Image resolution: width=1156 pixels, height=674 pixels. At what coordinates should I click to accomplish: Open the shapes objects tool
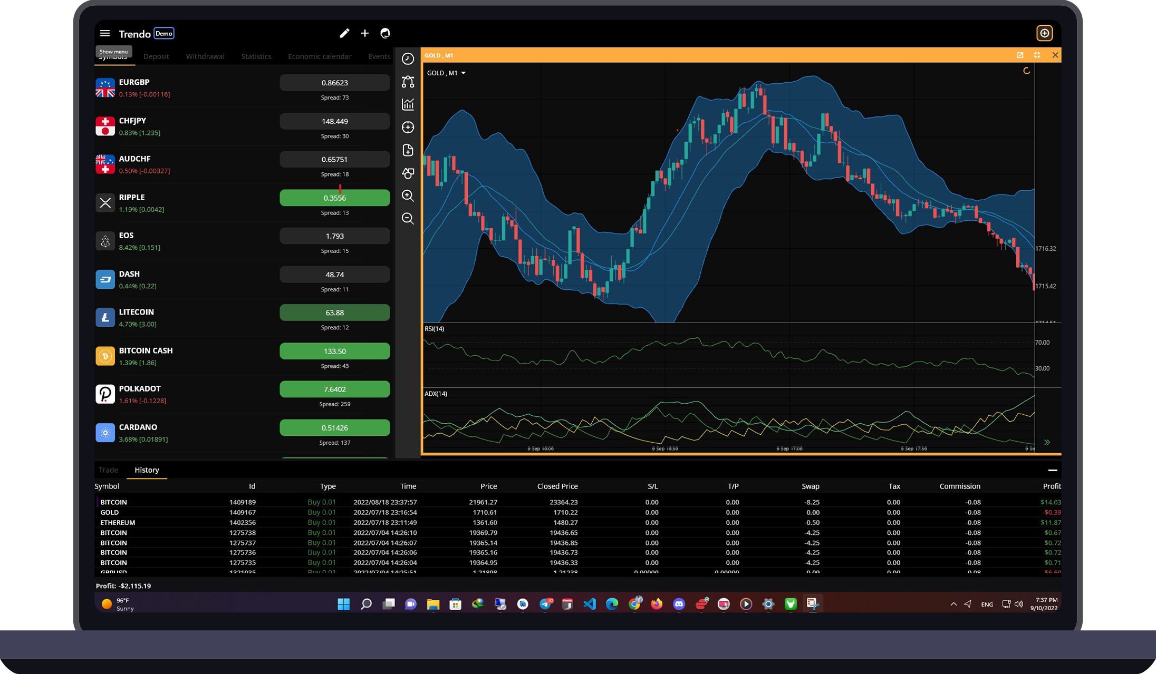[408, 173]
